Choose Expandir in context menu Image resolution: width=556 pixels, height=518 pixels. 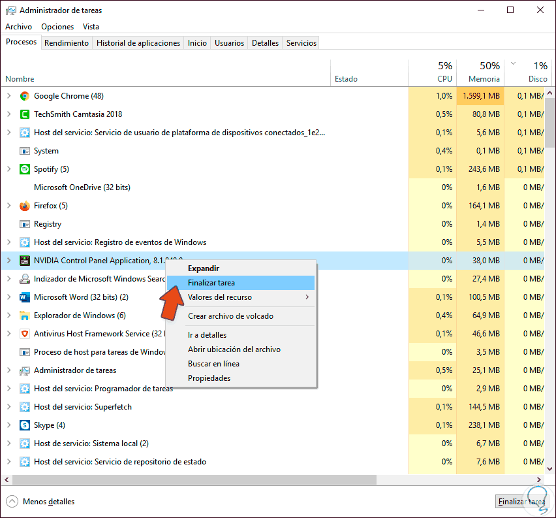coord(241,268)
